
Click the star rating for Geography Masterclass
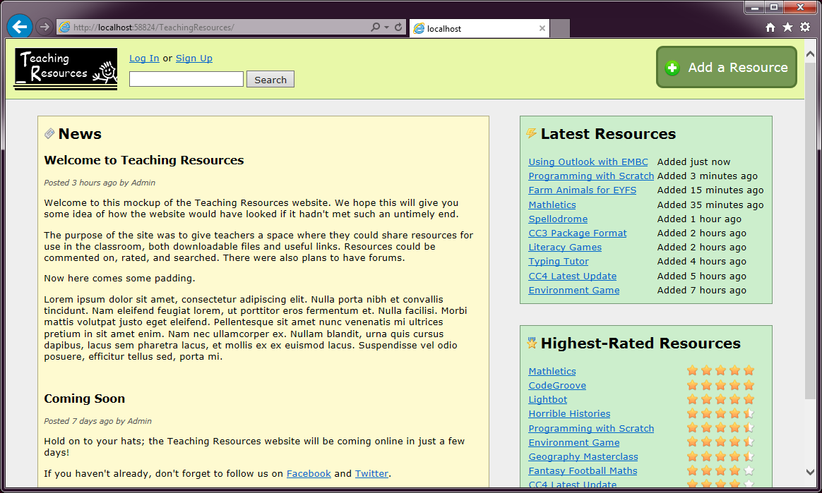[x=721, y=456]
